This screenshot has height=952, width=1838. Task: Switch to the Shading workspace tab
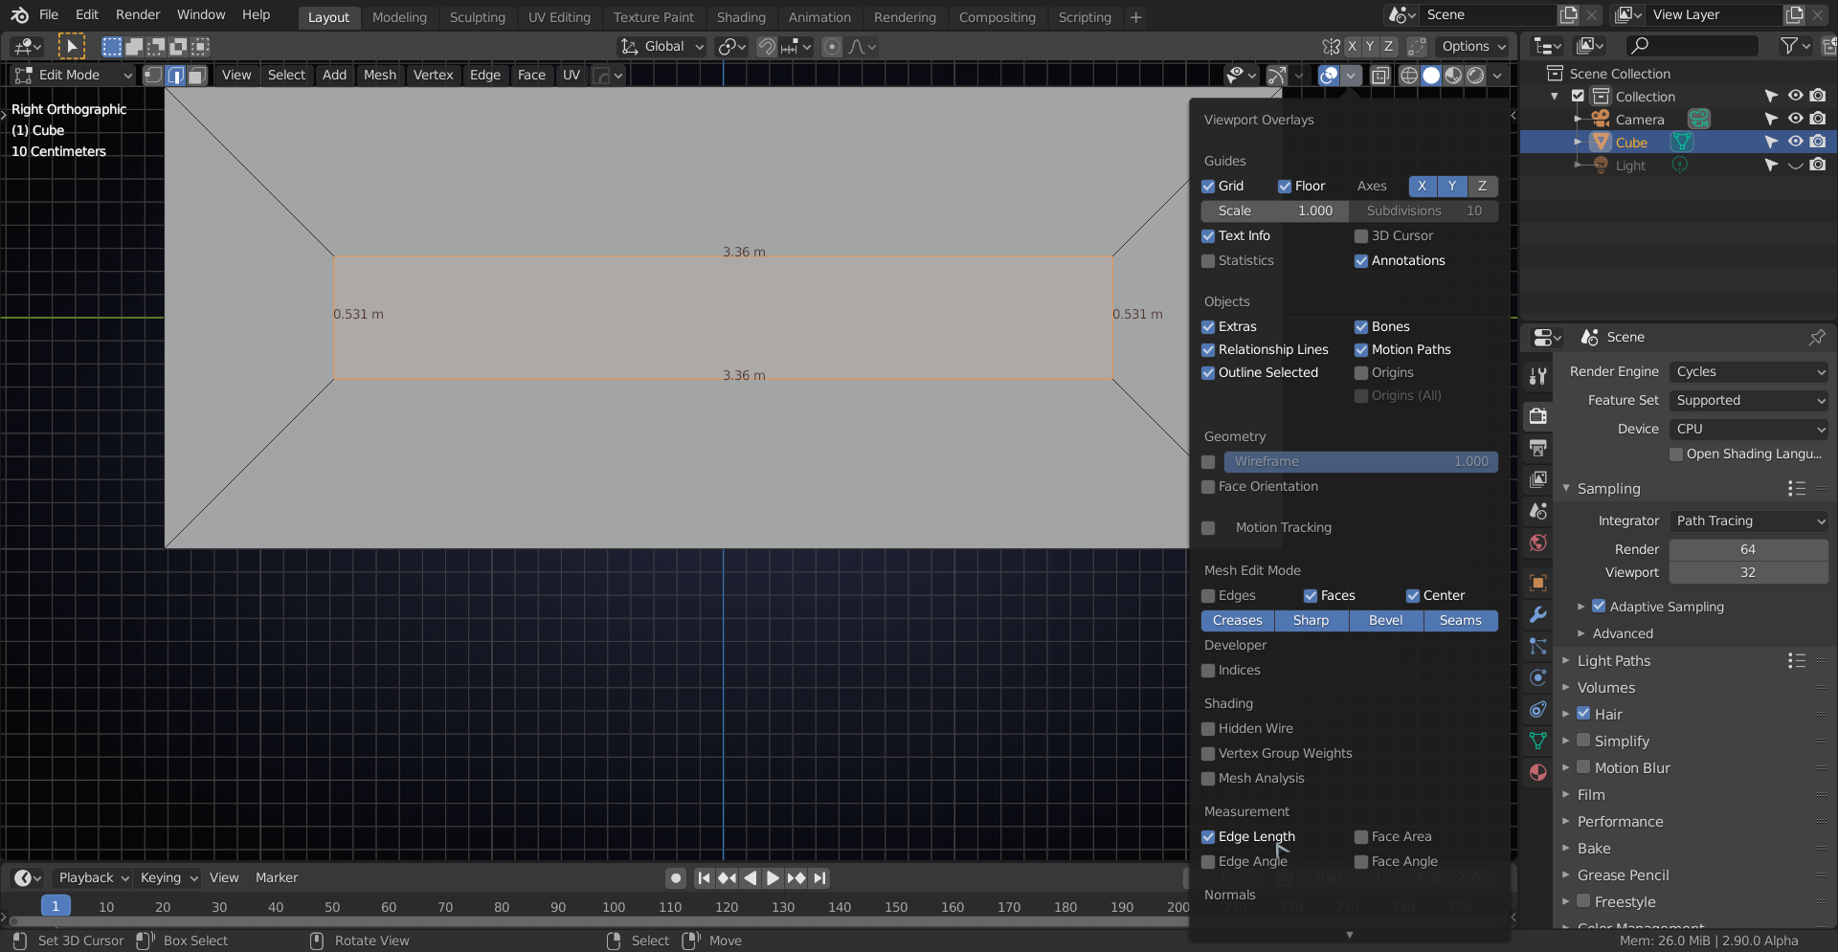point(741,17)
